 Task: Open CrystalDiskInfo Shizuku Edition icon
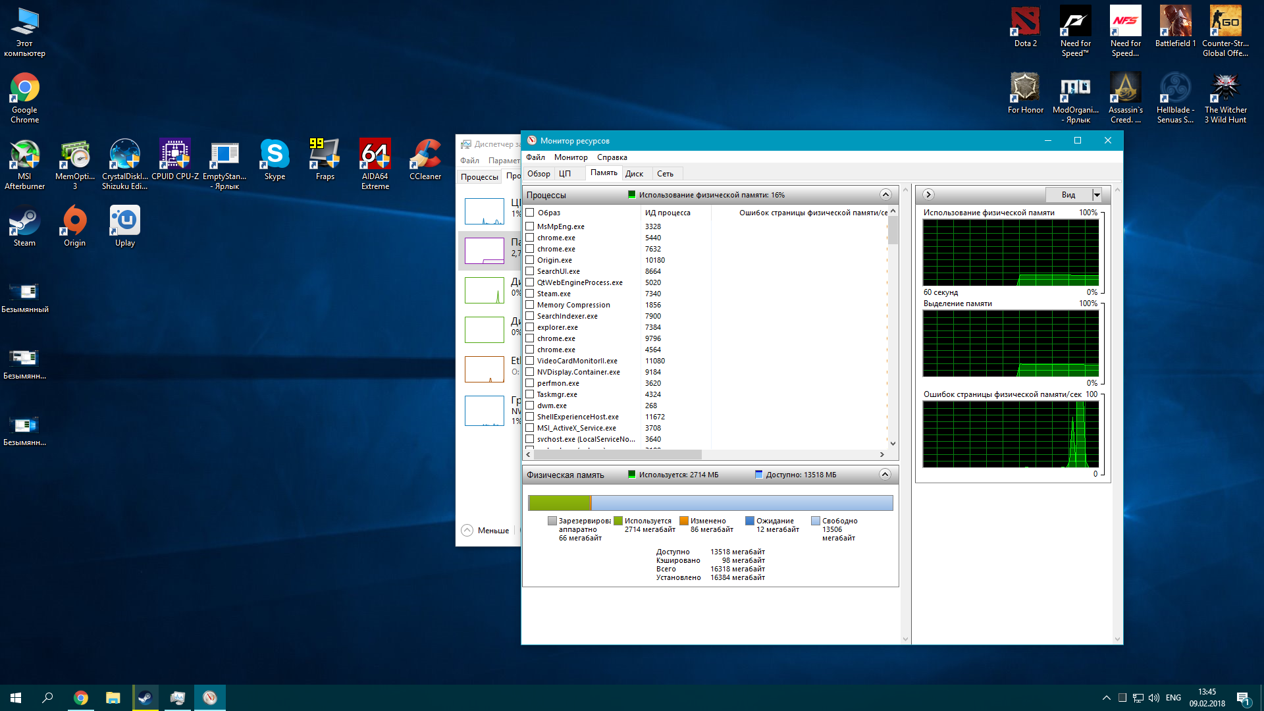[124, 164]
